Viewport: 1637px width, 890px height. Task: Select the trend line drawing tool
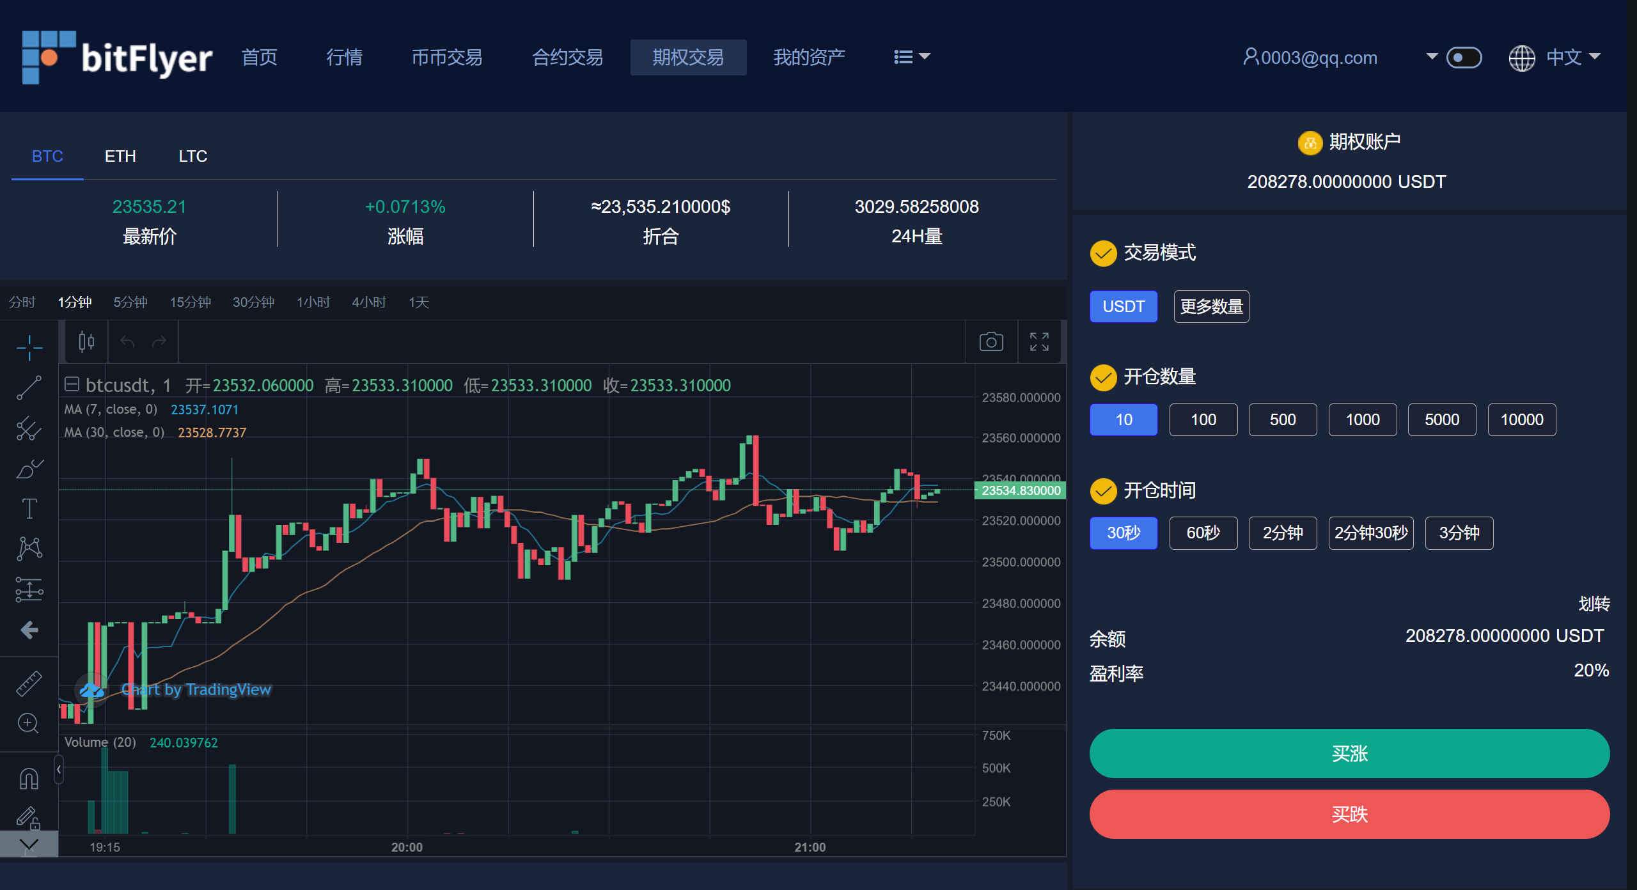click(x=29, y=387)
